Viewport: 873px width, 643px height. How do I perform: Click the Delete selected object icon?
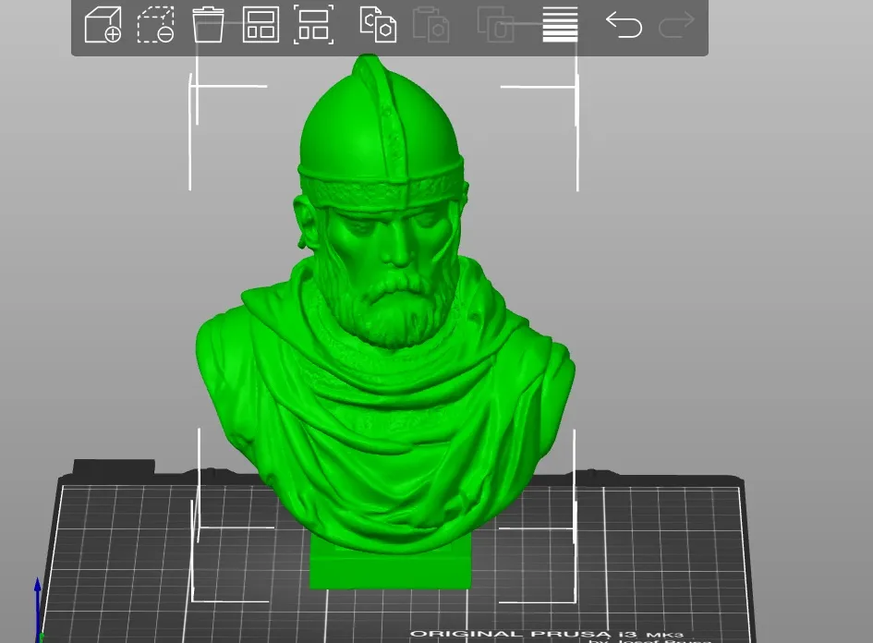pyautogui.click(x=156, y=25)
